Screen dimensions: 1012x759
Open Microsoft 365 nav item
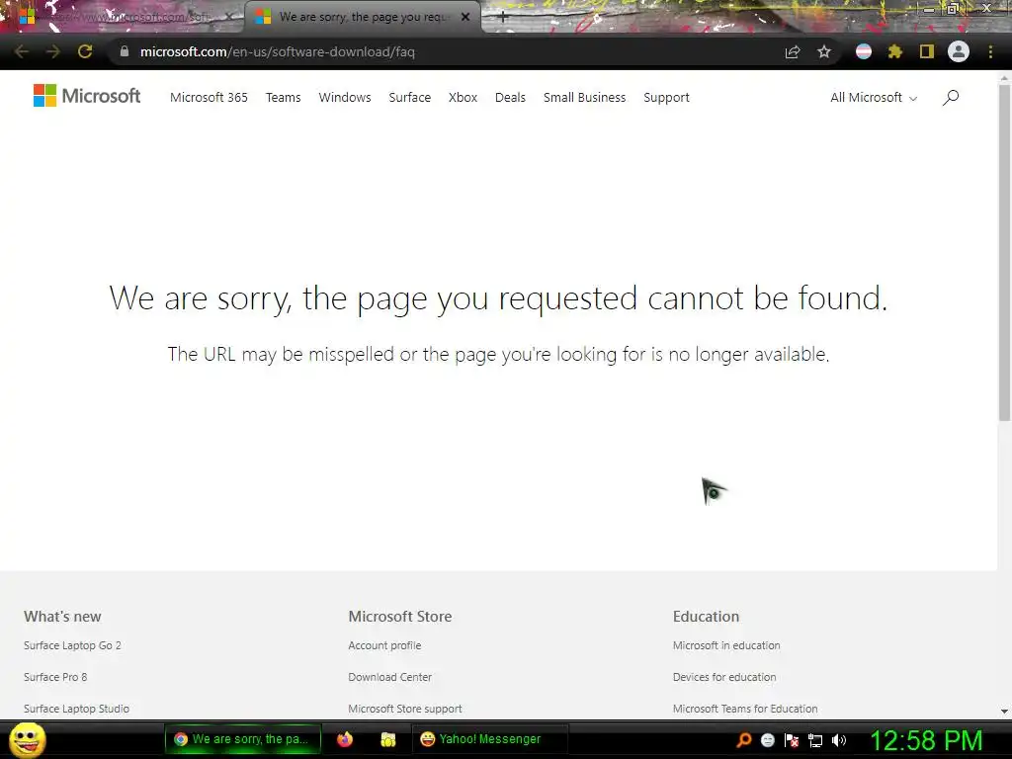[x=209, y=98]
